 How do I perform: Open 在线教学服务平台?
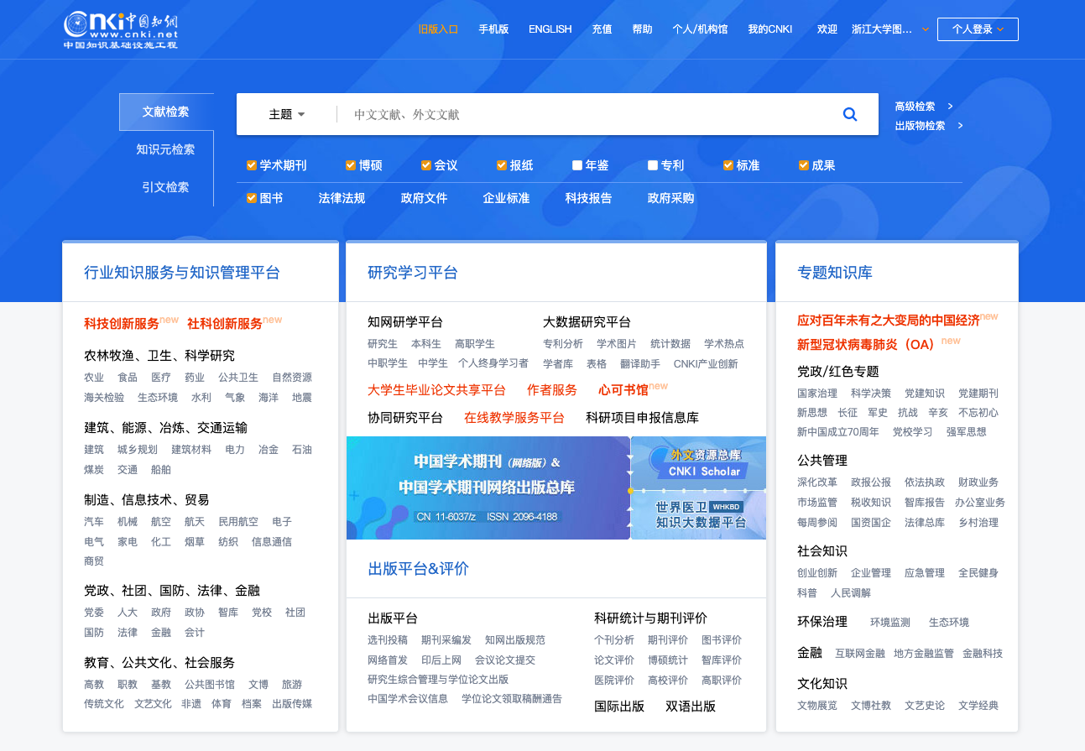pyautogui.click(x=514, y=417)
